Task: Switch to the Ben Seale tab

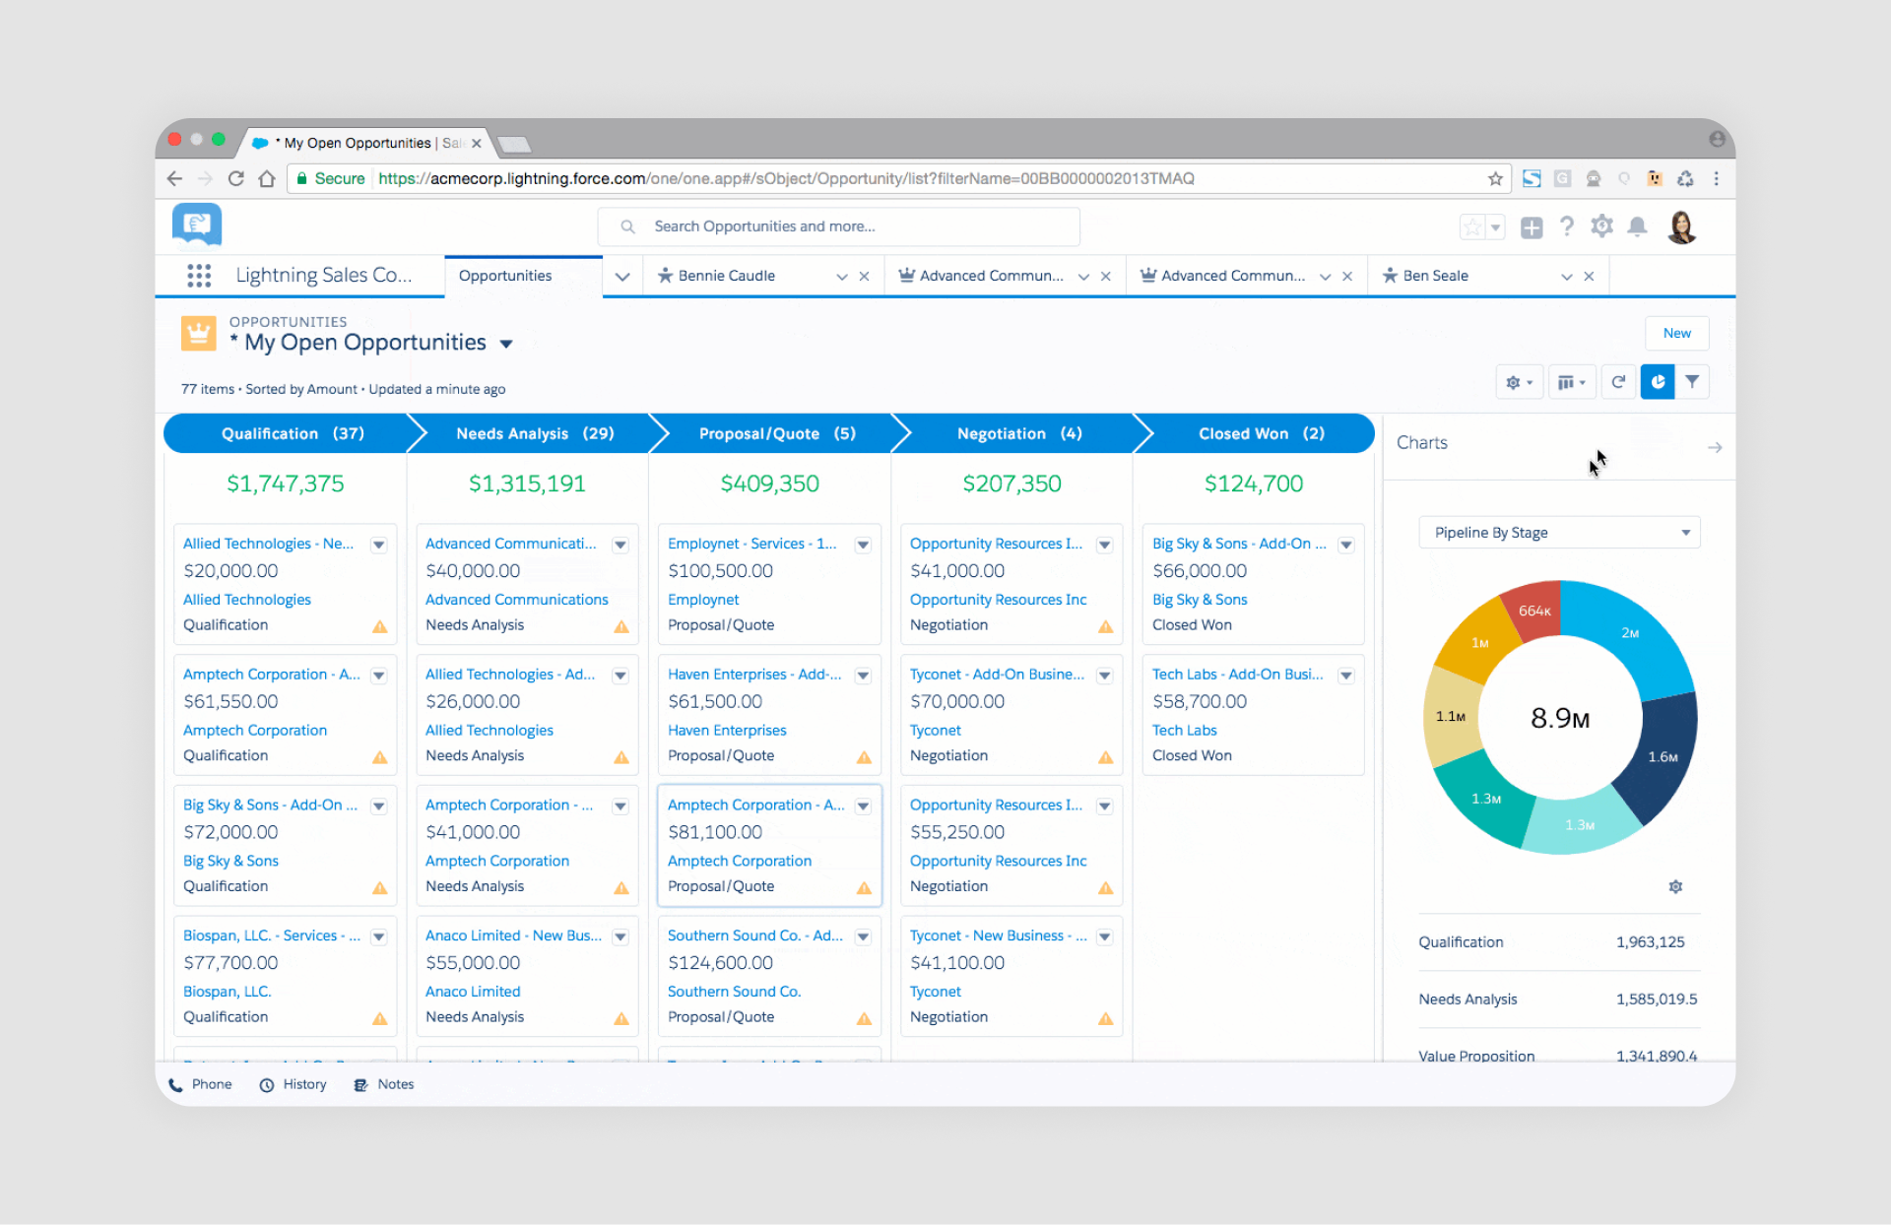Action: tap(1435, 276)
